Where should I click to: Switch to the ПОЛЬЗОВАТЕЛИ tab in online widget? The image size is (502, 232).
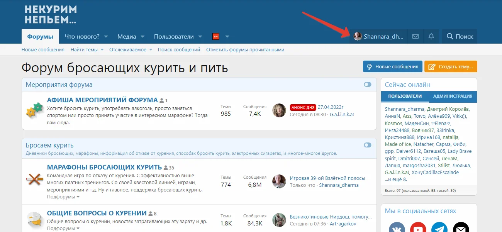(405, 97)
